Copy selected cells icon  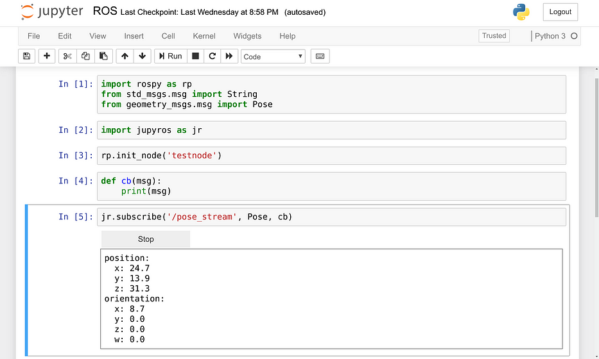85,56
